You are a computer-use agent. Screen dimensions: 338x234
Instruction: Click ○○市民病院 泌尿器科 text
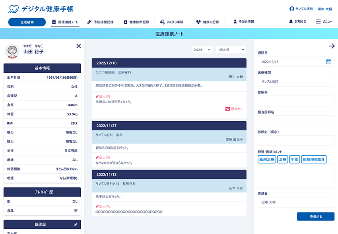click(x=113, y=73)
